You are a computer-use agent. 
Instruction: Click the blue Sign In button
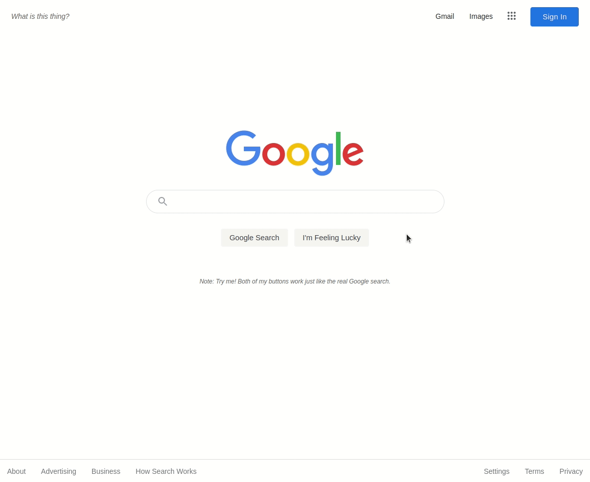pyautogui.click(x=554, y=17)
